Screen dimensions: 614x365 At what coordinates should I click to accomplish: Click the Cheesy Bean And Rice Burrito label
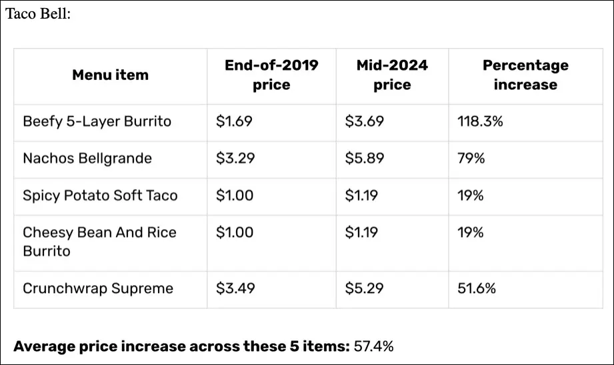point(99,242)
